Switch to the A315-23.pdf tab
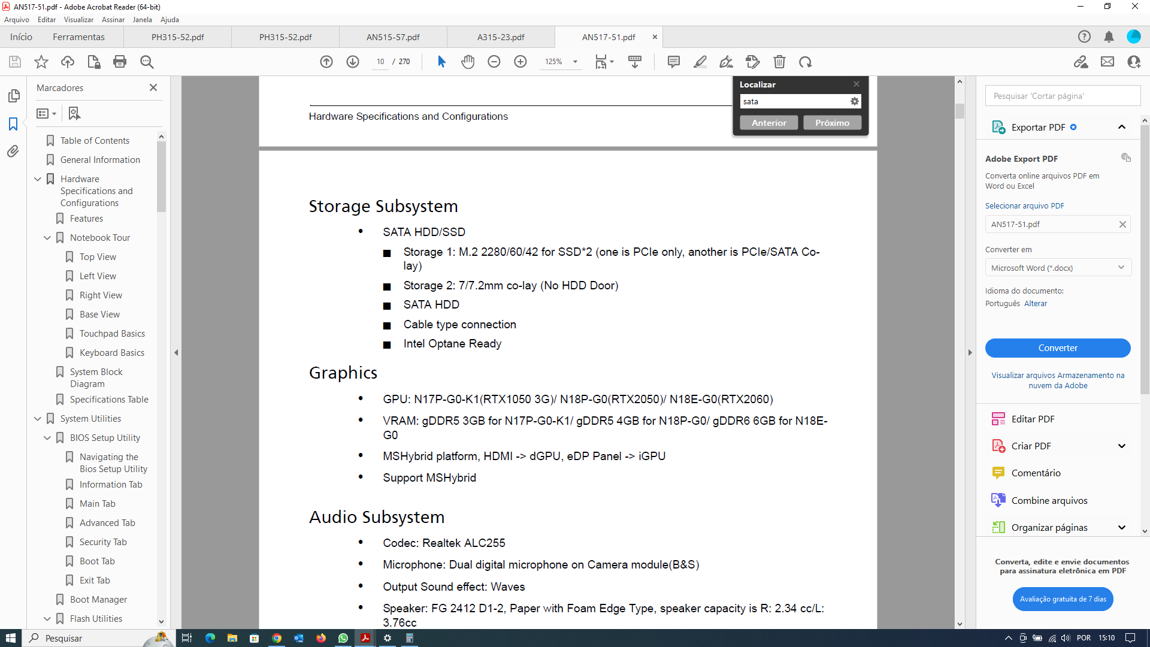 pyautogui.click(x=501, y=37)
